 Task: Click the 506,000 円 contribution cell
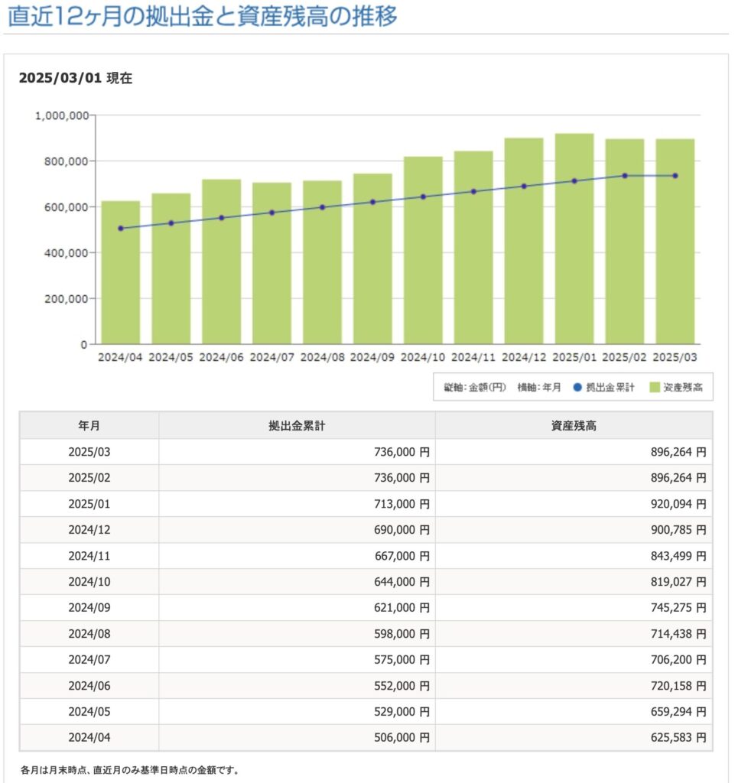click(x=297, y=738)
